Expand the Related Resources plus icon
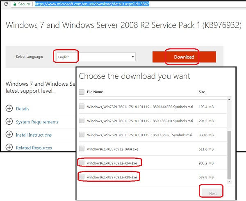Image resolution: width=246 pixels, height=201 pixels. 9,147
